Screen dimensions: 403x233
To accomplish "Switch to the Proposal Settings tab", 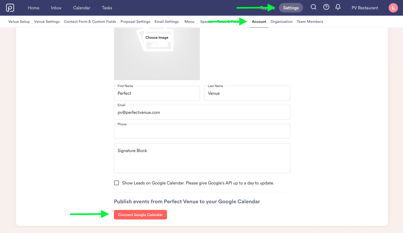I will coord(135,21).
